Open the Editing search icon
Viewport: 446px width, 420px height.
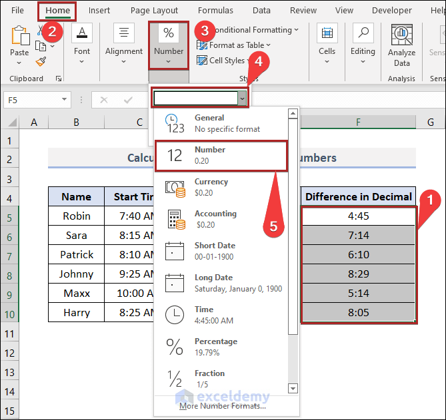363,34
